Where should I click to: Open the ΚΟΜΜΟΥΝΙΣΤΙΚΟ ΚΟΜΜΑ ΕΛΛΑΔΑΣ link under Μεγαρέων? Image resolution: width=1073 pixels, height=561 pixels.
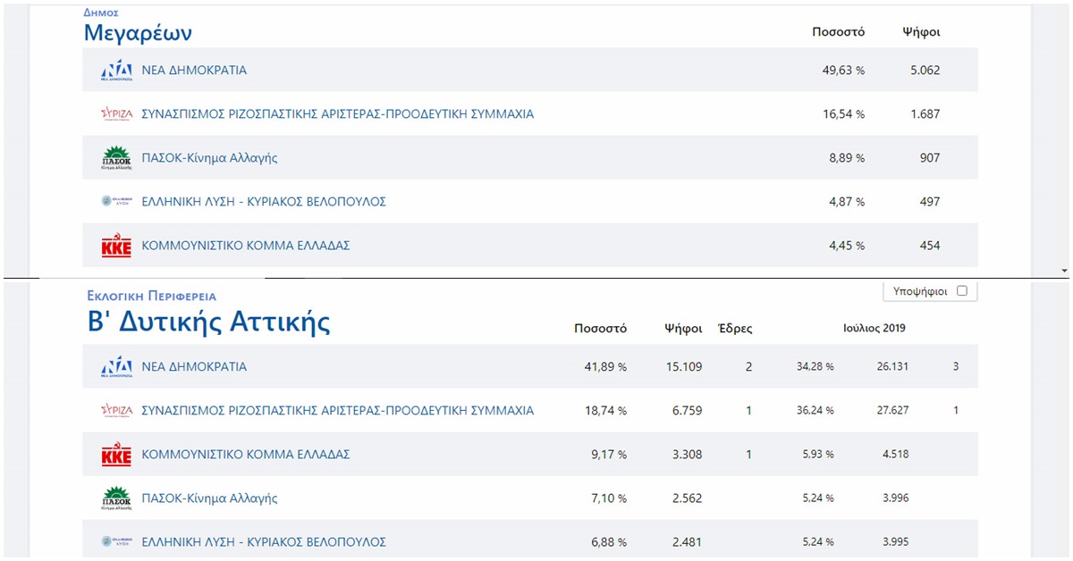coord(246,246)
